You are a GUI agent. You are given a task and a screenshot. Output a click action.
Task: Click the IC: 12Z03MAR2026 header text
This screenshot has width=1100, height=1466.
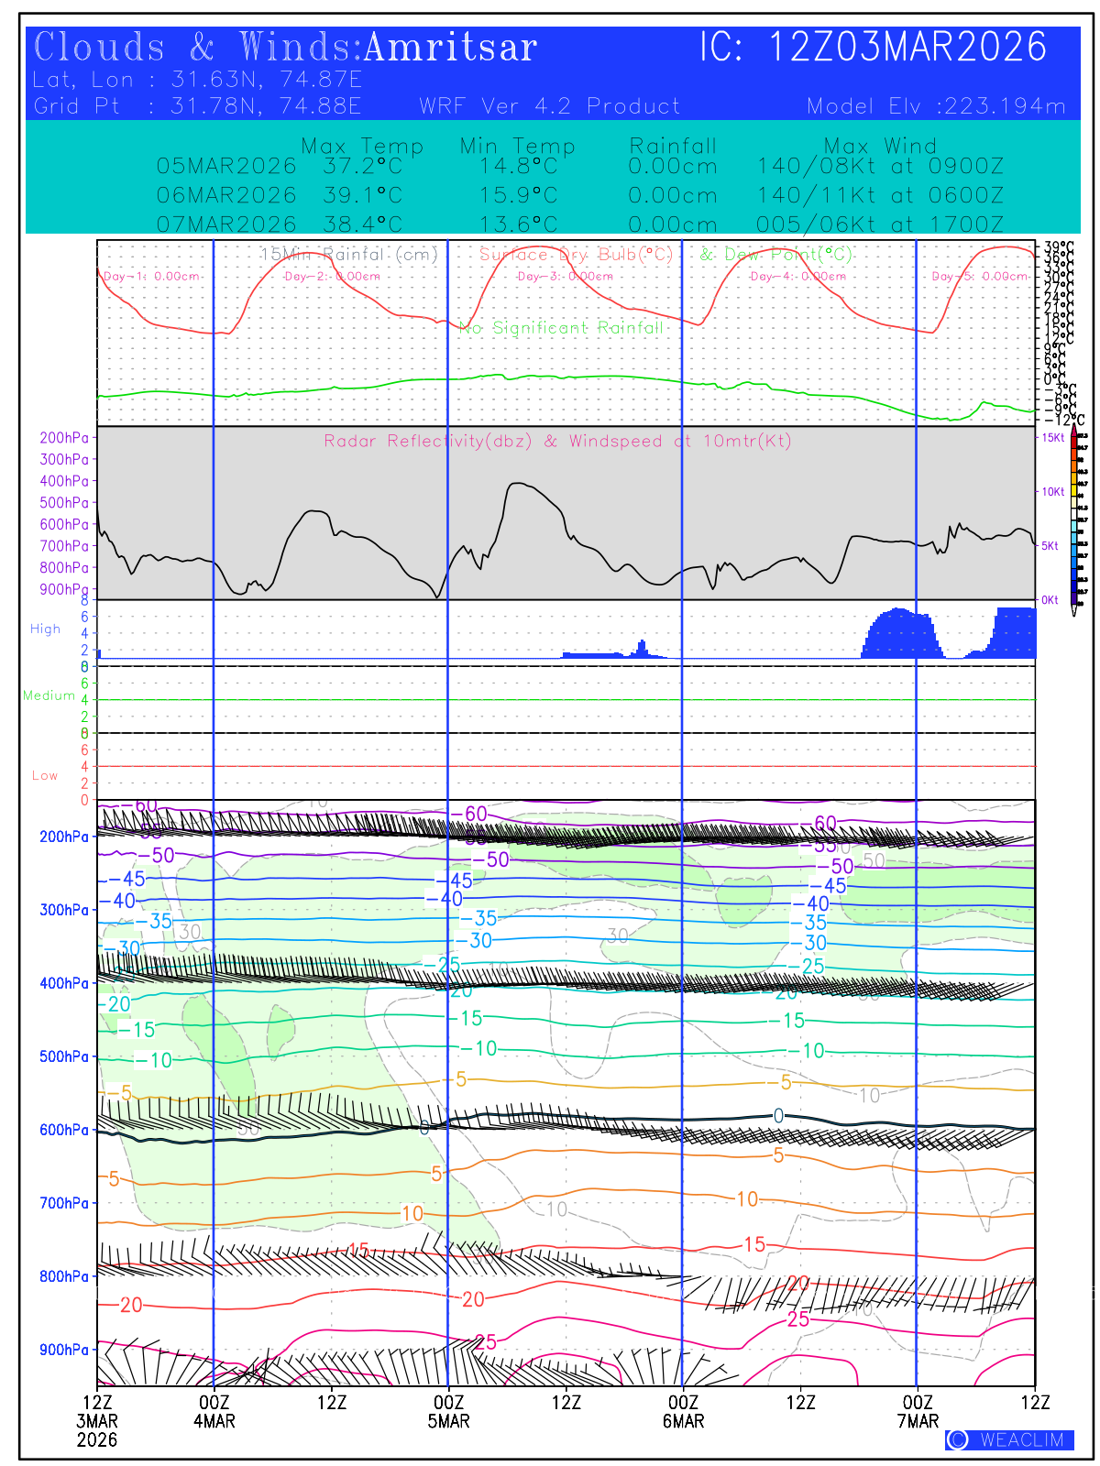point(873,48)
